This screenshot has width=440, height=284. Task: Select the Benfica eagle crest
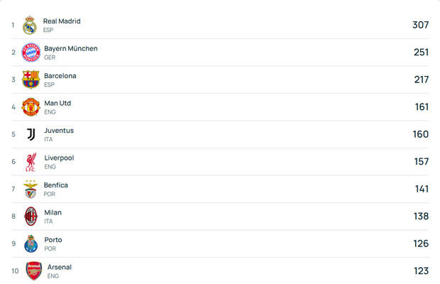(31, 189)
